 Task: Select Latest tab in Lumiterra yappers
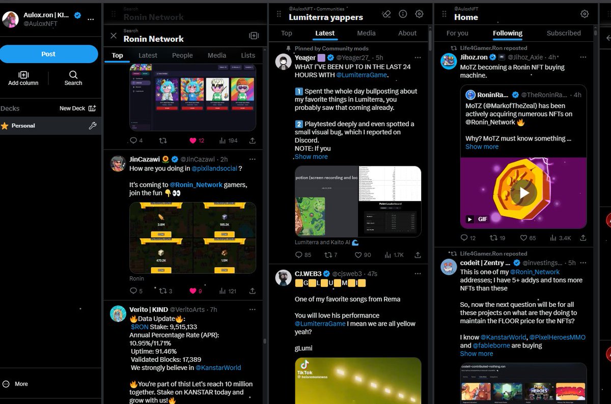(325, 33)
